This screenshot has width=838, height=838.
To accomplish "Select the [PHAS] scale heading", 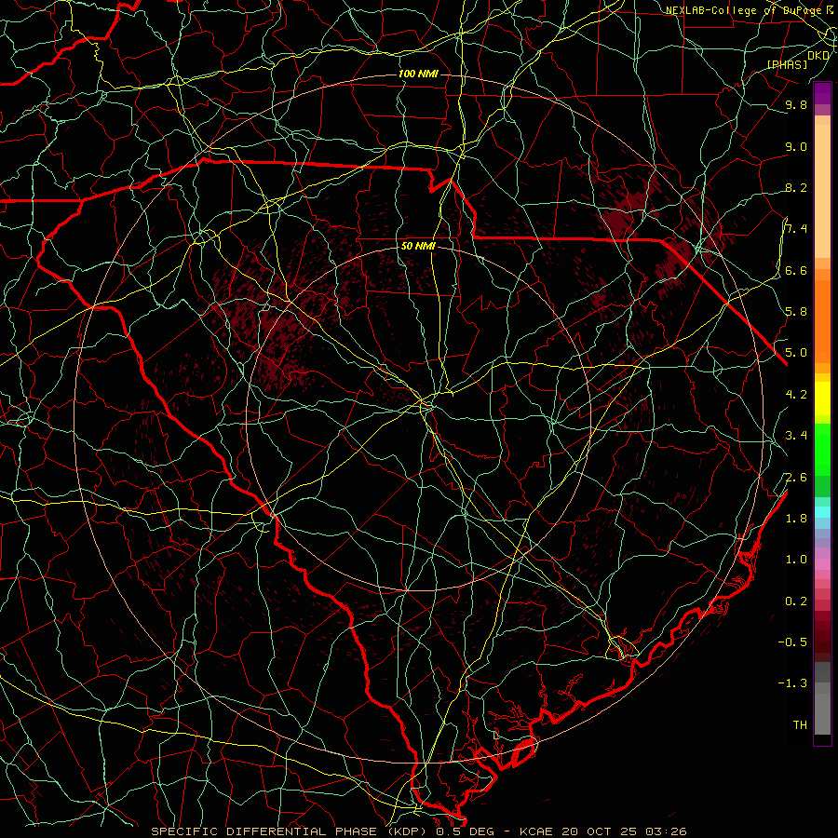I will 787,64.
